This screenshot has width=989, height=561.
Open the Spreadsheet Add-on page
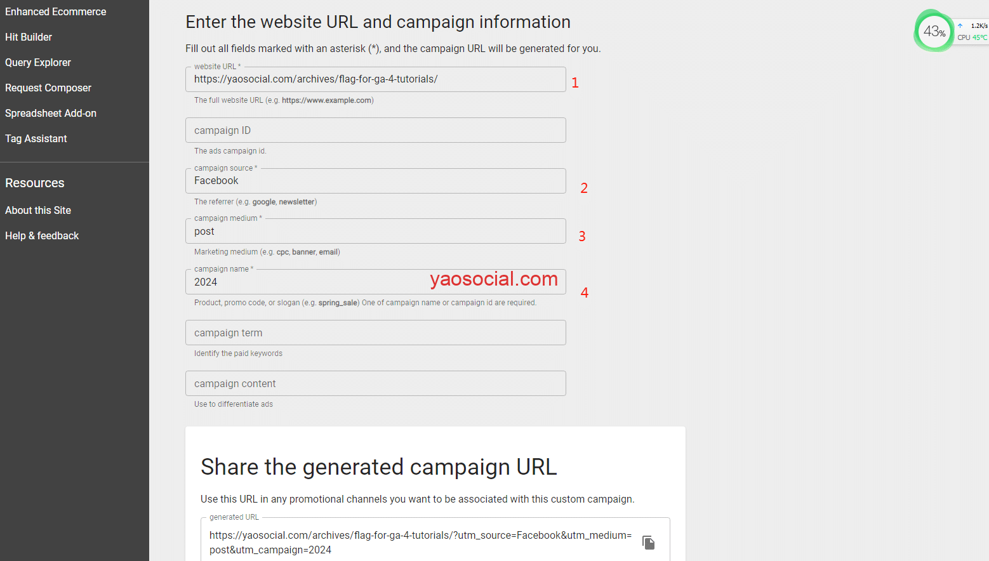(51, 114)
